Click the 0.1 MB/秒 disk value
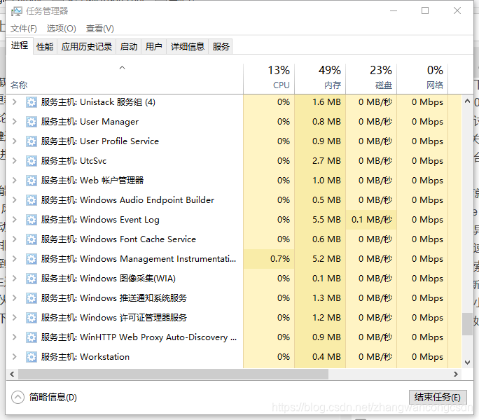Image resolution: width=479 pixels, height=420 pixels. (x=372, y=220)
